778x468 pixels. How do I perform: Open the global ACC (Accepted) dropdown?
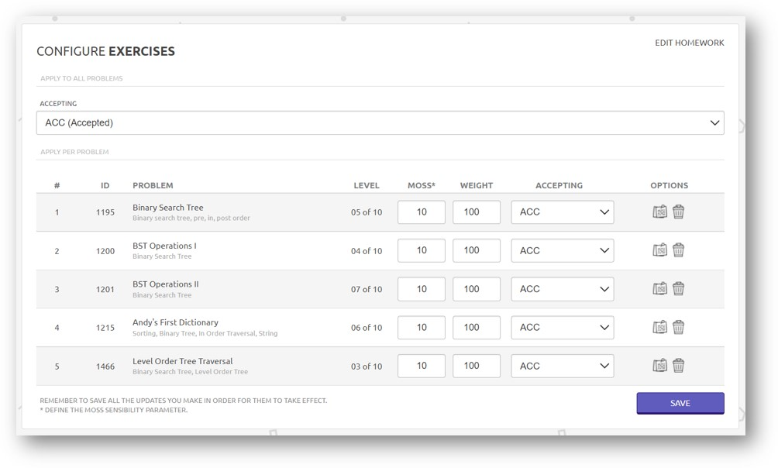point(380,122)
